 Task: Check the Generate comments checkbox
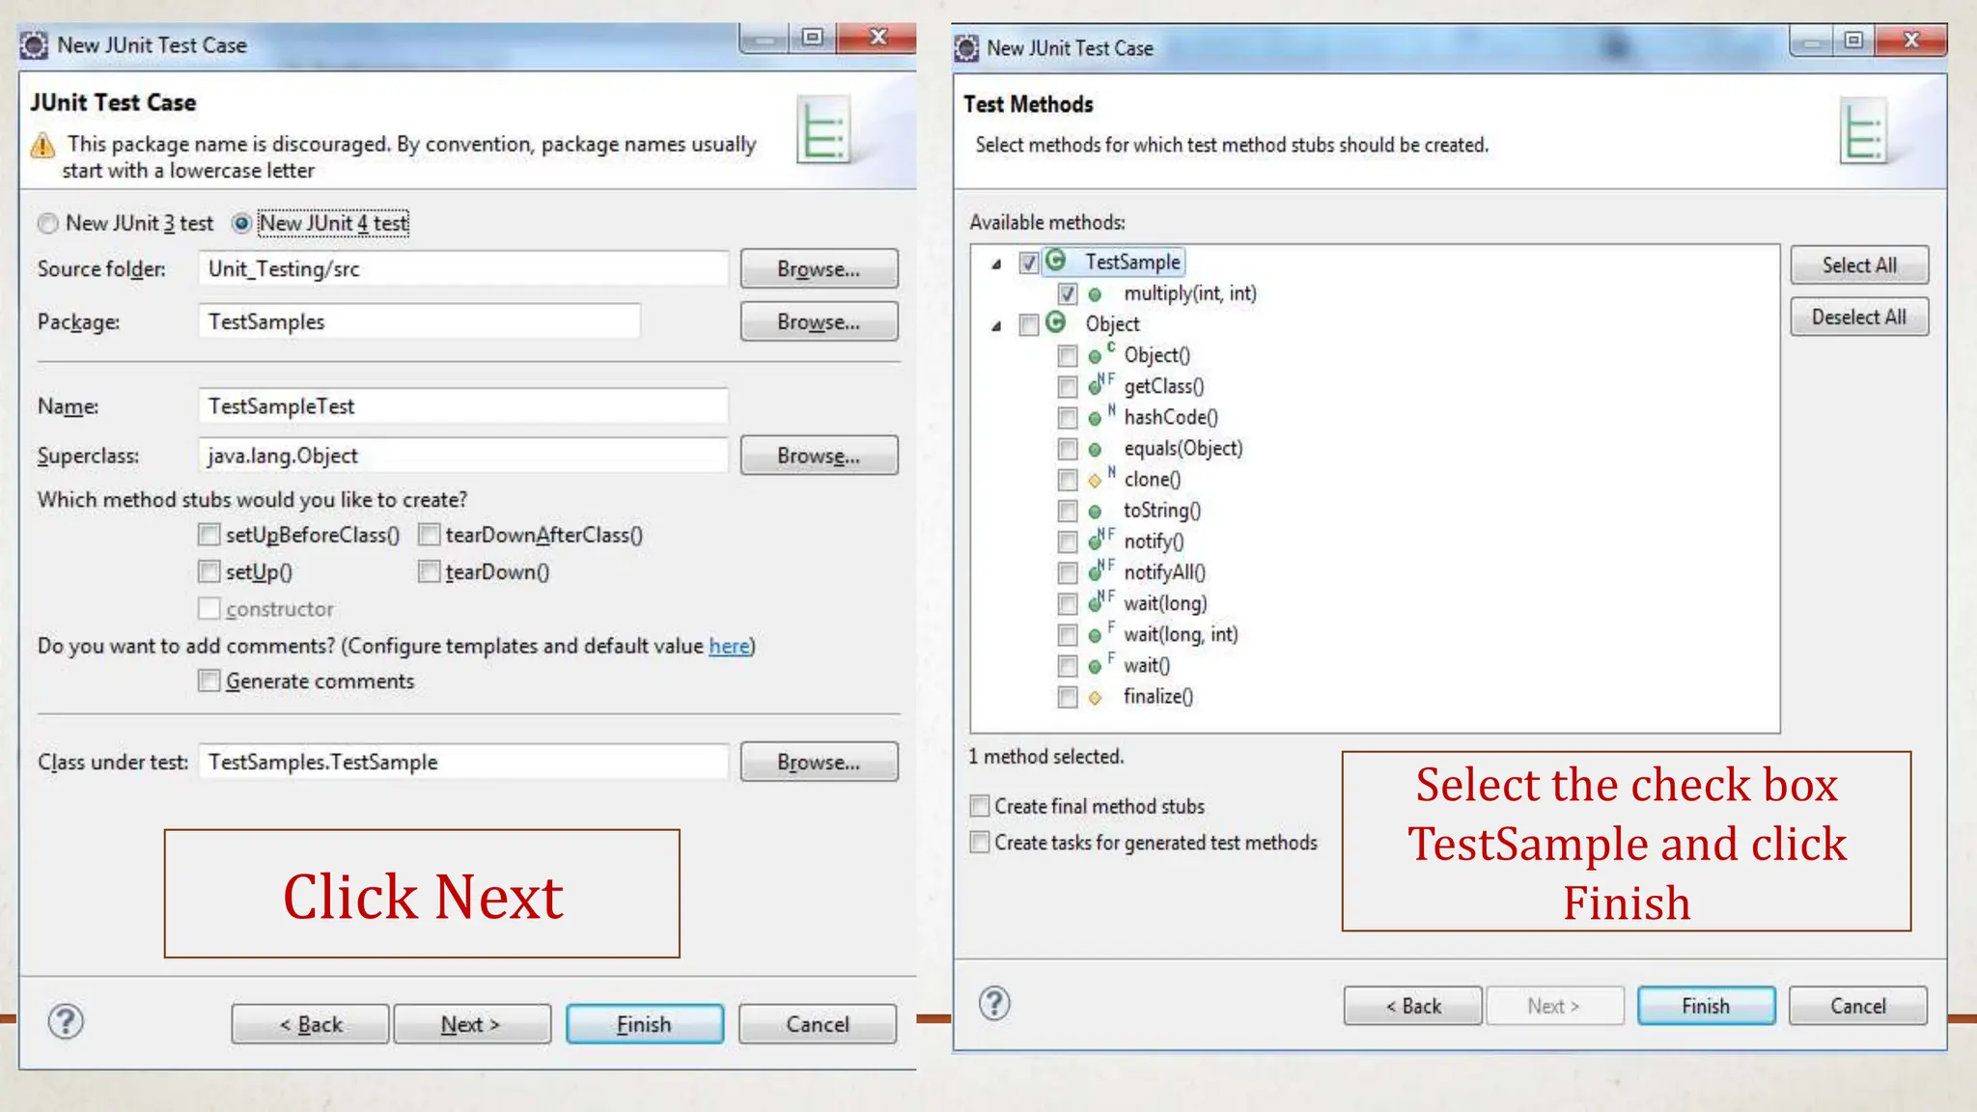(209, 681)
